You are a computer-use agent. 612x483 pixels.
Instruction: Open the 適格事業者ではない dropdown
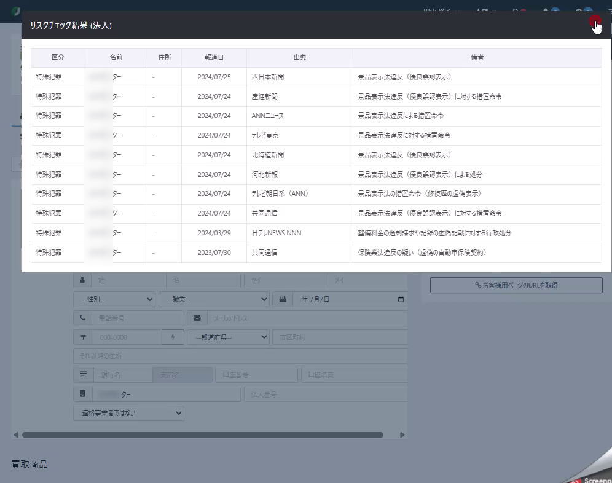(128, 413)
